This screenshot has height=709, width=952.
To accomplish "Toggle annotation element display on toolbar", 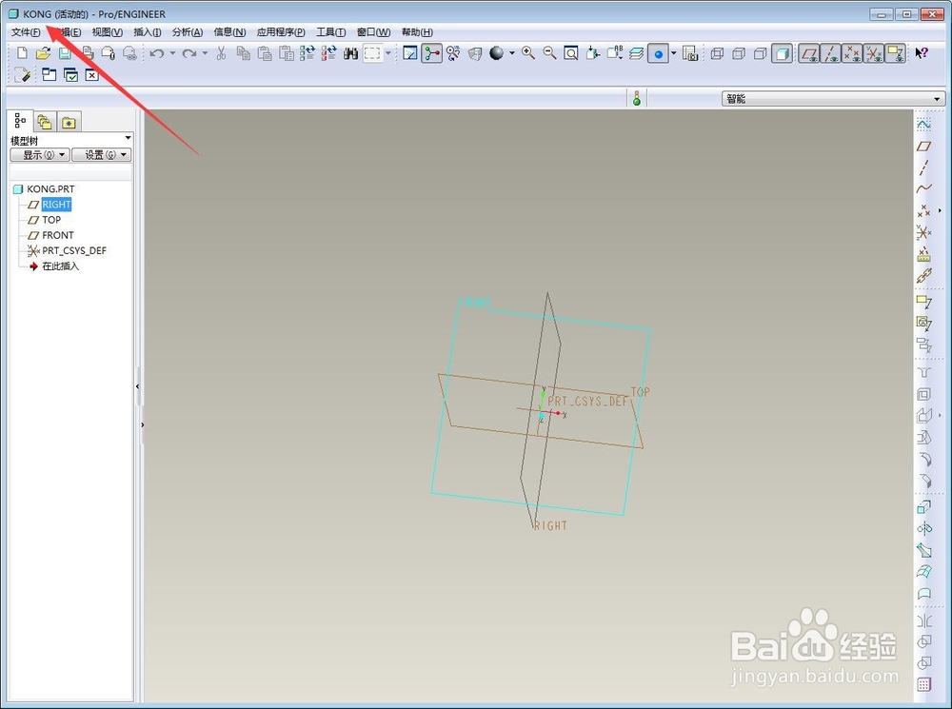I will pyautogui.click(x=896, y=53).
